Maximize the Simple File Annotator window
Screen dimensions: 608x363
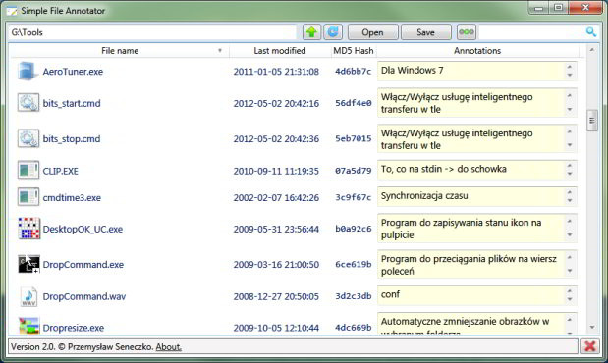point(558,8)
